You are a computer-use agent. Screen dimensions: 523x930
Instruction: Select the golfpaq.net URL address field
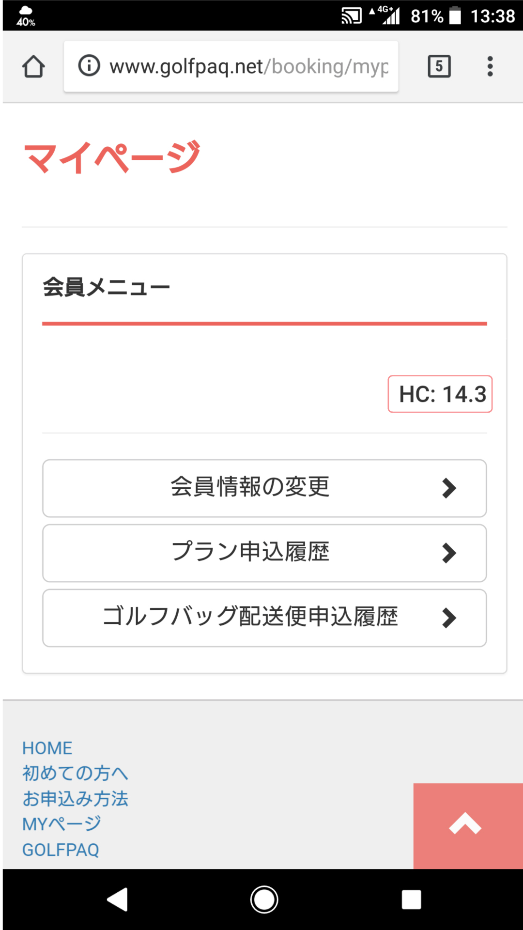(x=231, y=66)
